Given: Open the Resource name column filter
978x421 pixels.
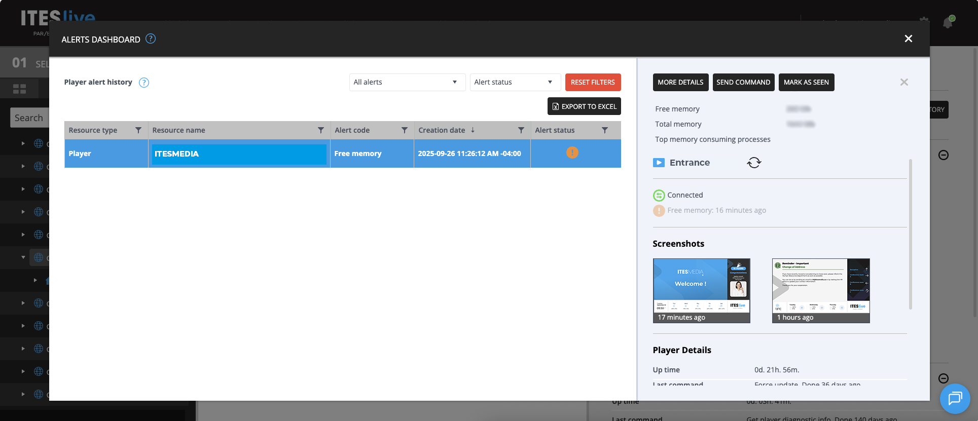Looking at the screenshot, I should 320,130.
